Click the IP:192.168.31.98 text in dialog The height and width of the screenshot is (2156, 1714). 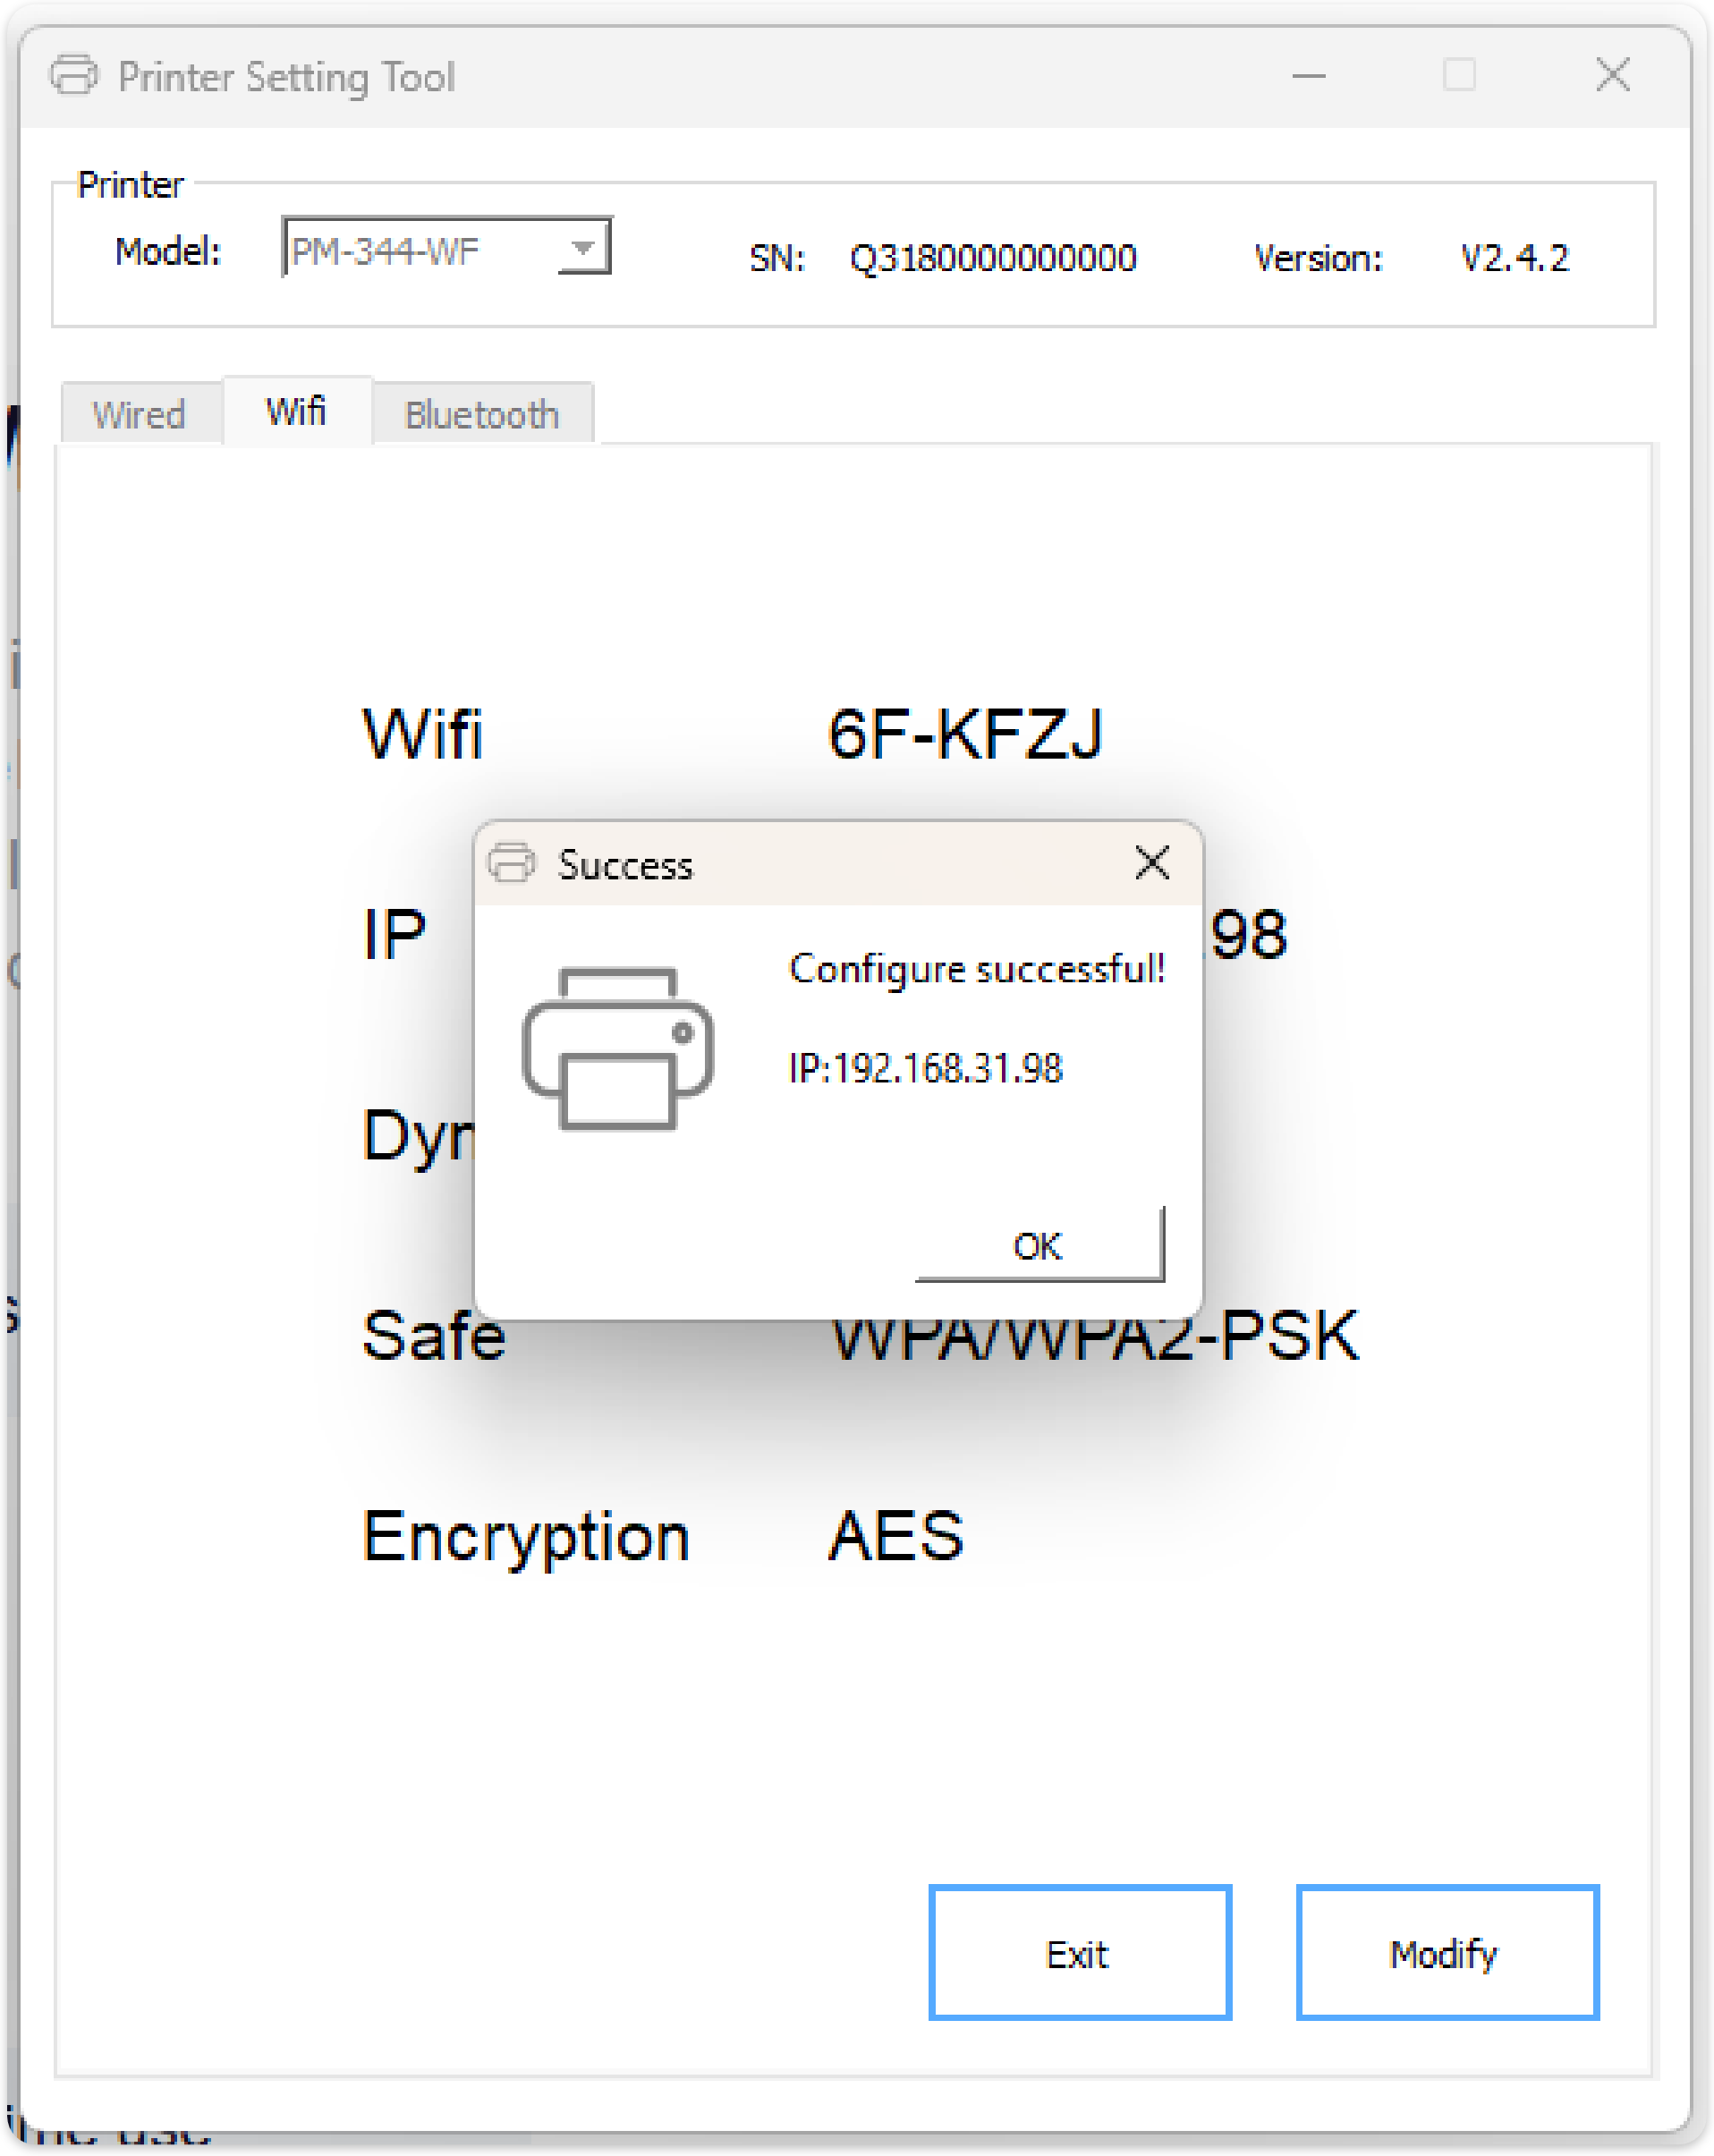click(926, 1069)
